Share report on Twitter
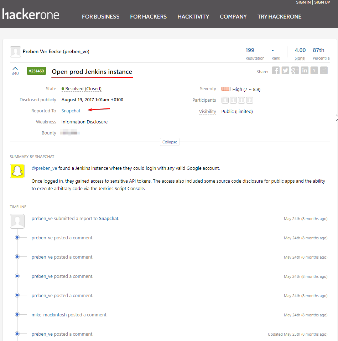 pyautogui.click(x=285, y=71)
